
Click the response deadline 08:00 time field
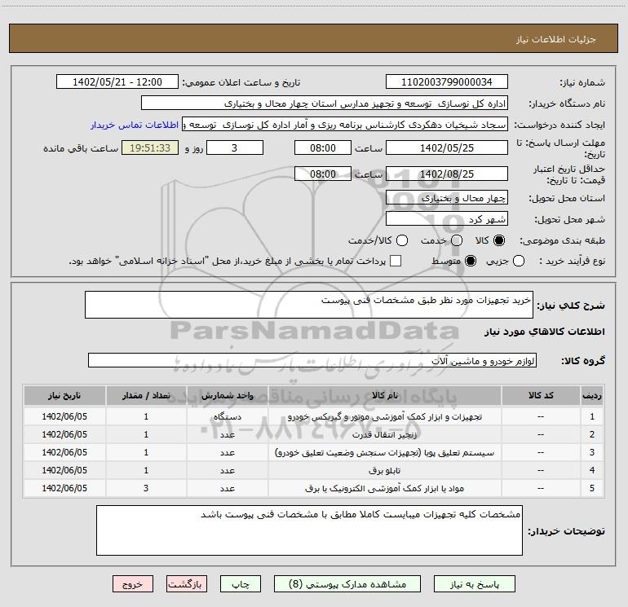coord(323,147)
